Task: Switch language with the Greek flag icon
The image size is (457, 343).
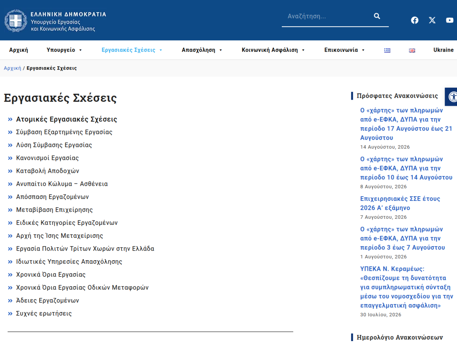Action: click(387, 50)
